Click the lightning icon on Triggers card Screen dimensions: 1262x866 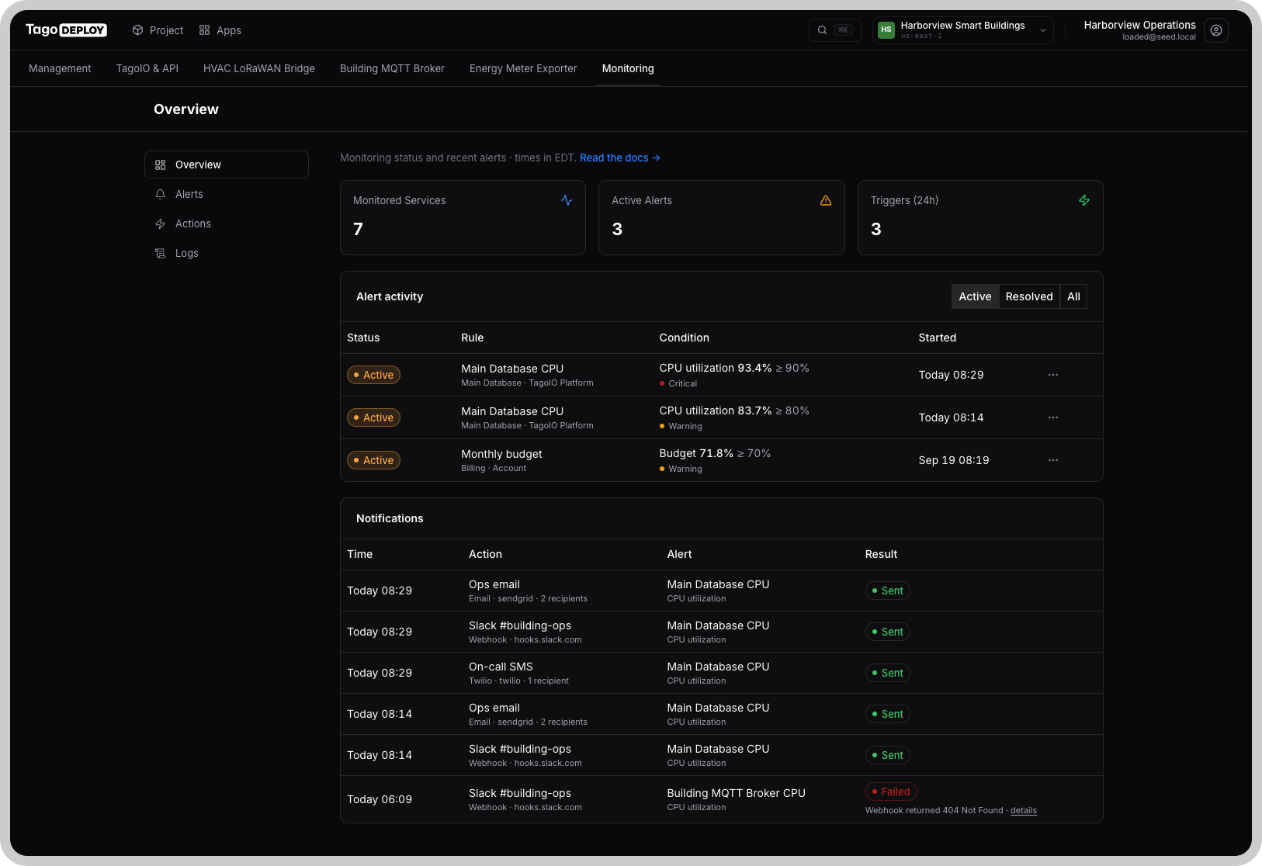tap(1084, 200)
